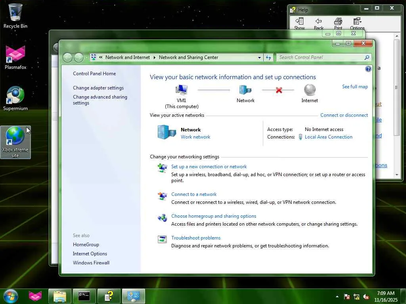
Task: Click Print in the Help window toolbar
Action: pyautogui.click(x=338, y=24)
